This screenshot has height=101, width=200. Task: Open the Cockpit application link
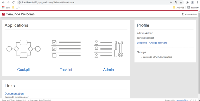pos(23,70)
